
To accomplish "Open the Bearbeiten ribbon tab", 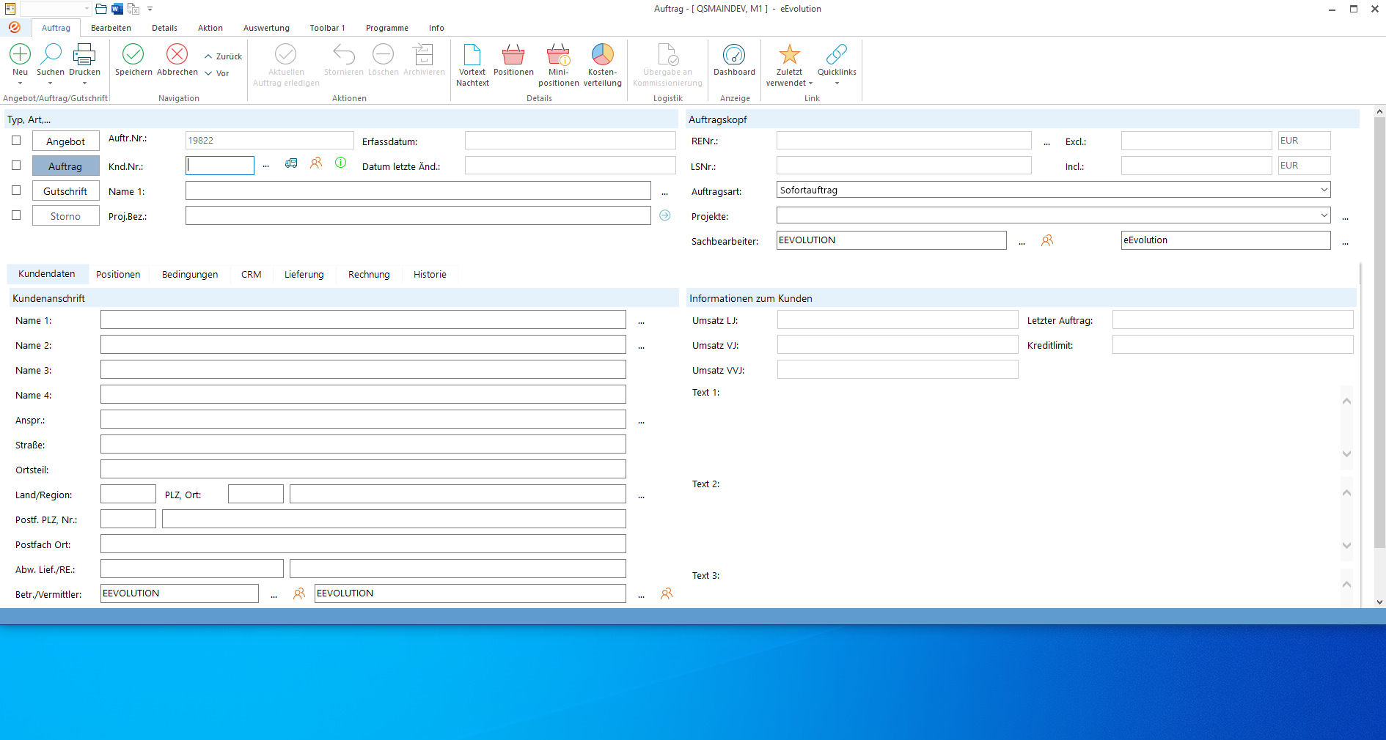I will (x=111, y=28).
